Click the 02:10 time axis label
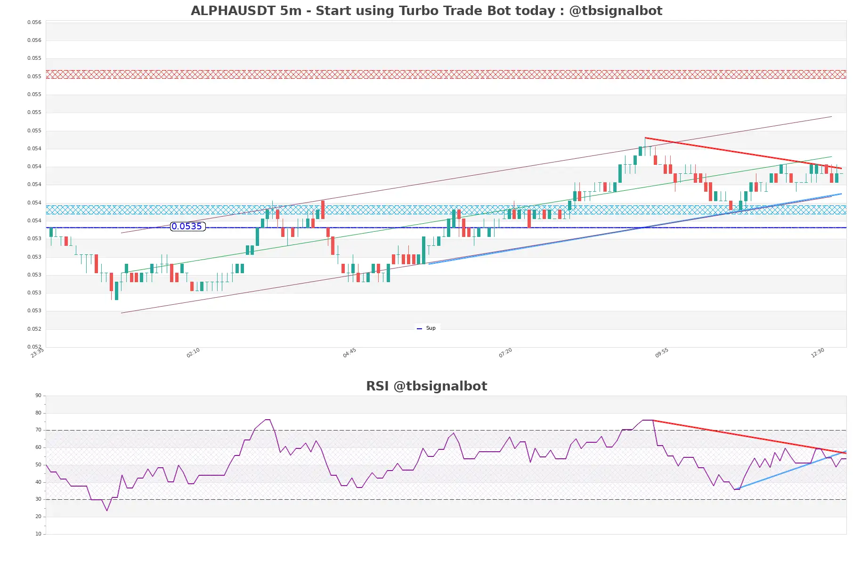 (x=193, y=353)
